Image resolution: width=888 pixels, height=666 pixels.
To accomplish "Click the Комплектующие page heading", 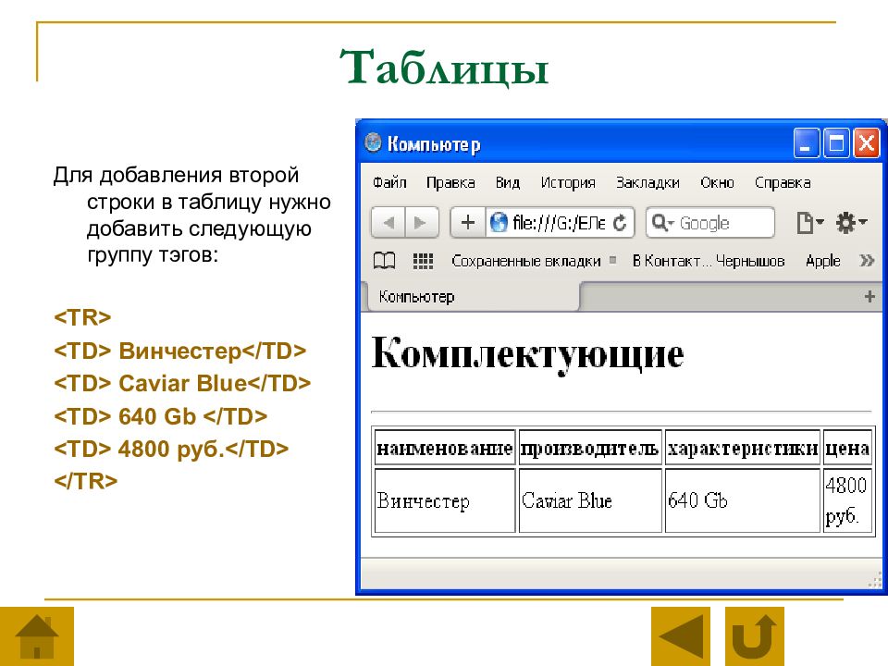I will point(528,352).
